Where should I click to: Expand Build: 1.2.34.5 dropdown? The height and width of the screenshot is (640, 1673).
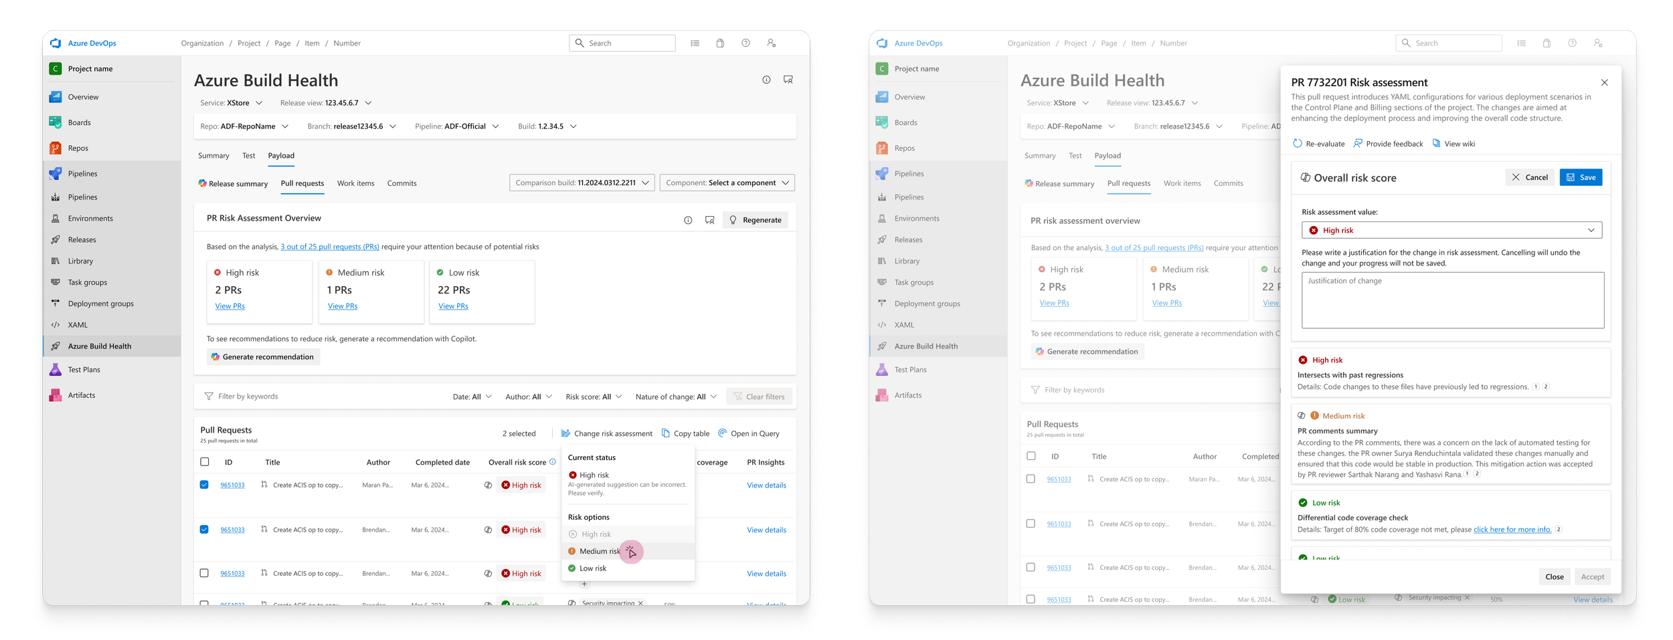tap(547, 126)
